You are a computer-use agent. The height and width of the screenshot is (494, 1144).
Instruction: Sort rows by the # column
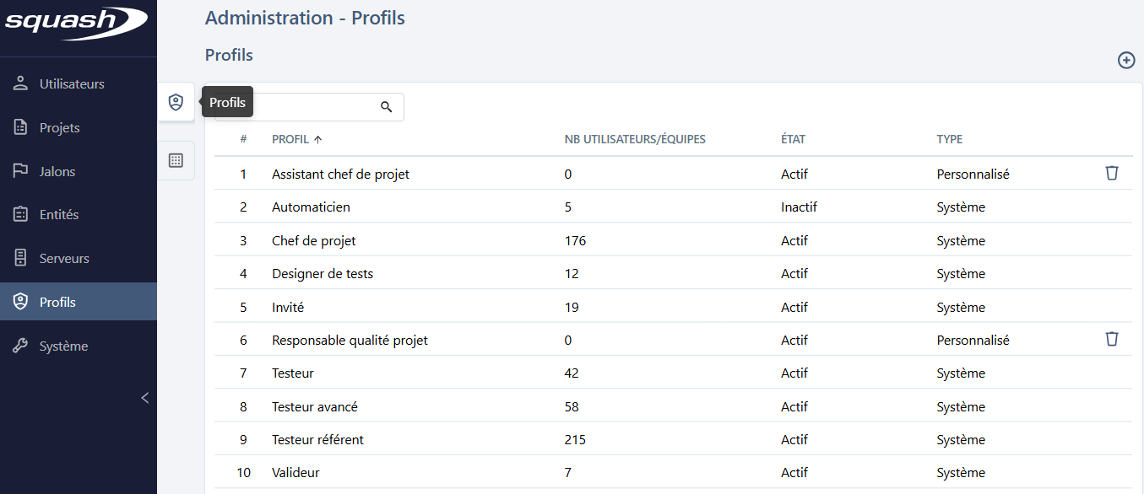(x=243, y=139)
